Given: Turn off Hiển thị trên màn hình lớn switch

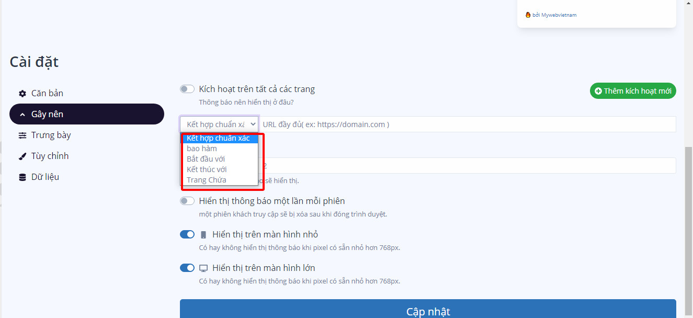Looking at the screenshot, I should click(x=187, y=268).
